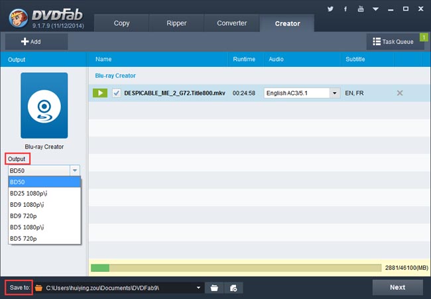
Task: Switch to the Copy tab
Action: coord(121,23)
